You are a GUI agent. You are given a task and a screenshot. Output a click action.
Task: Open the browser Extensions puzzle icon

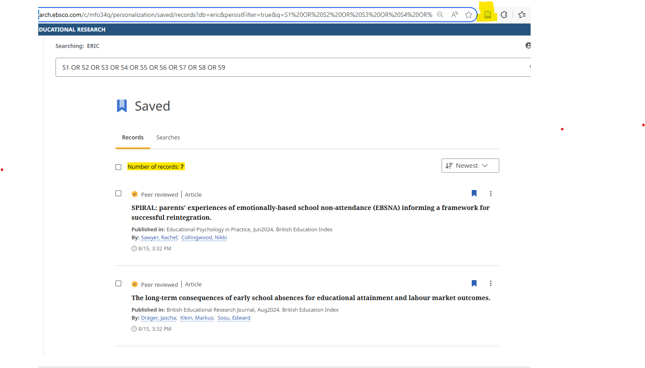504,15
